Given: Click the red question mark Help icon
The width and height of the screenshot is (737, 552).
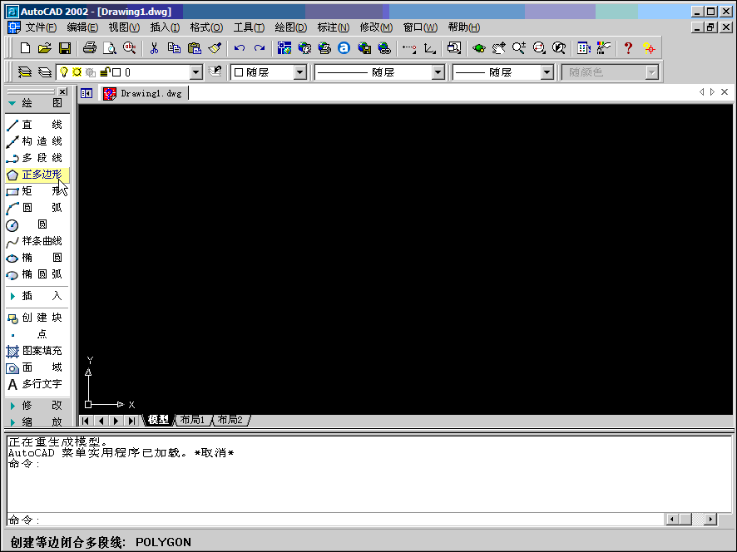Looking at the screenshot, I should 628,49.
